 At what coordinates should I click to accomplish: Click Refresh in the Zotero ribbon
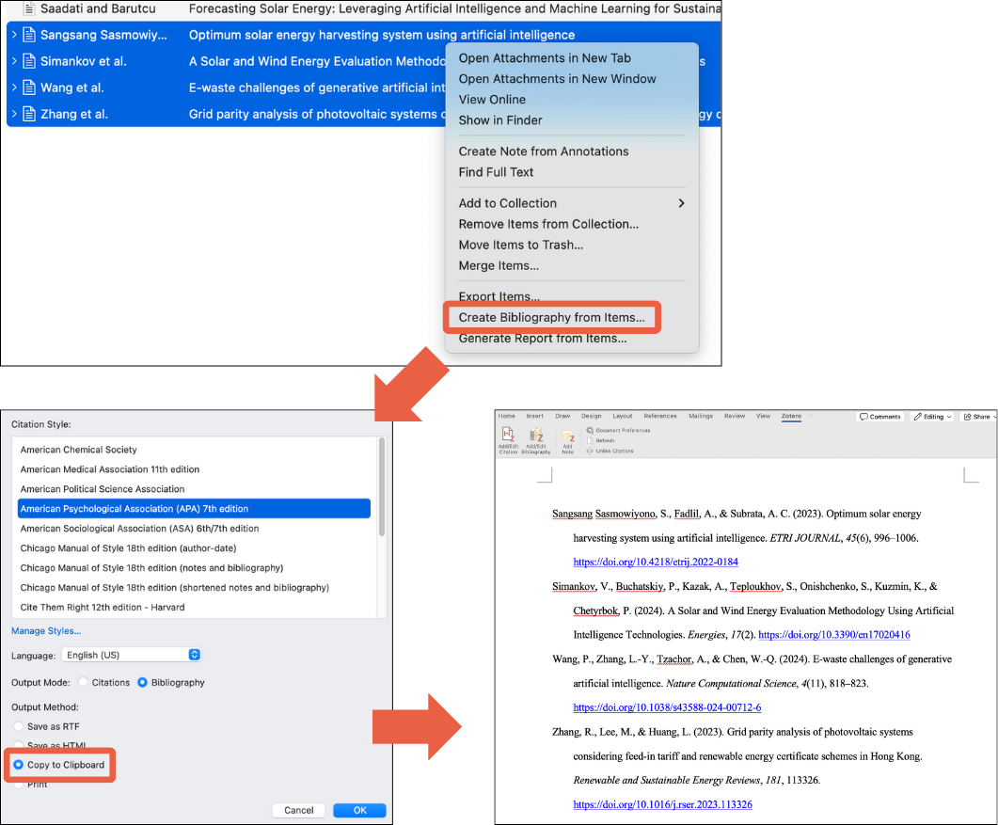[x=605, y=440]
